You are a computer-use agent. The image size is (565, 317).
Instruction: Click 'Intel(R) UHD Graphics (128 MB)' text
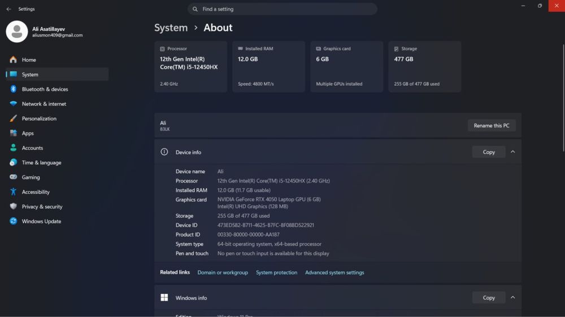tap(253, 206)
